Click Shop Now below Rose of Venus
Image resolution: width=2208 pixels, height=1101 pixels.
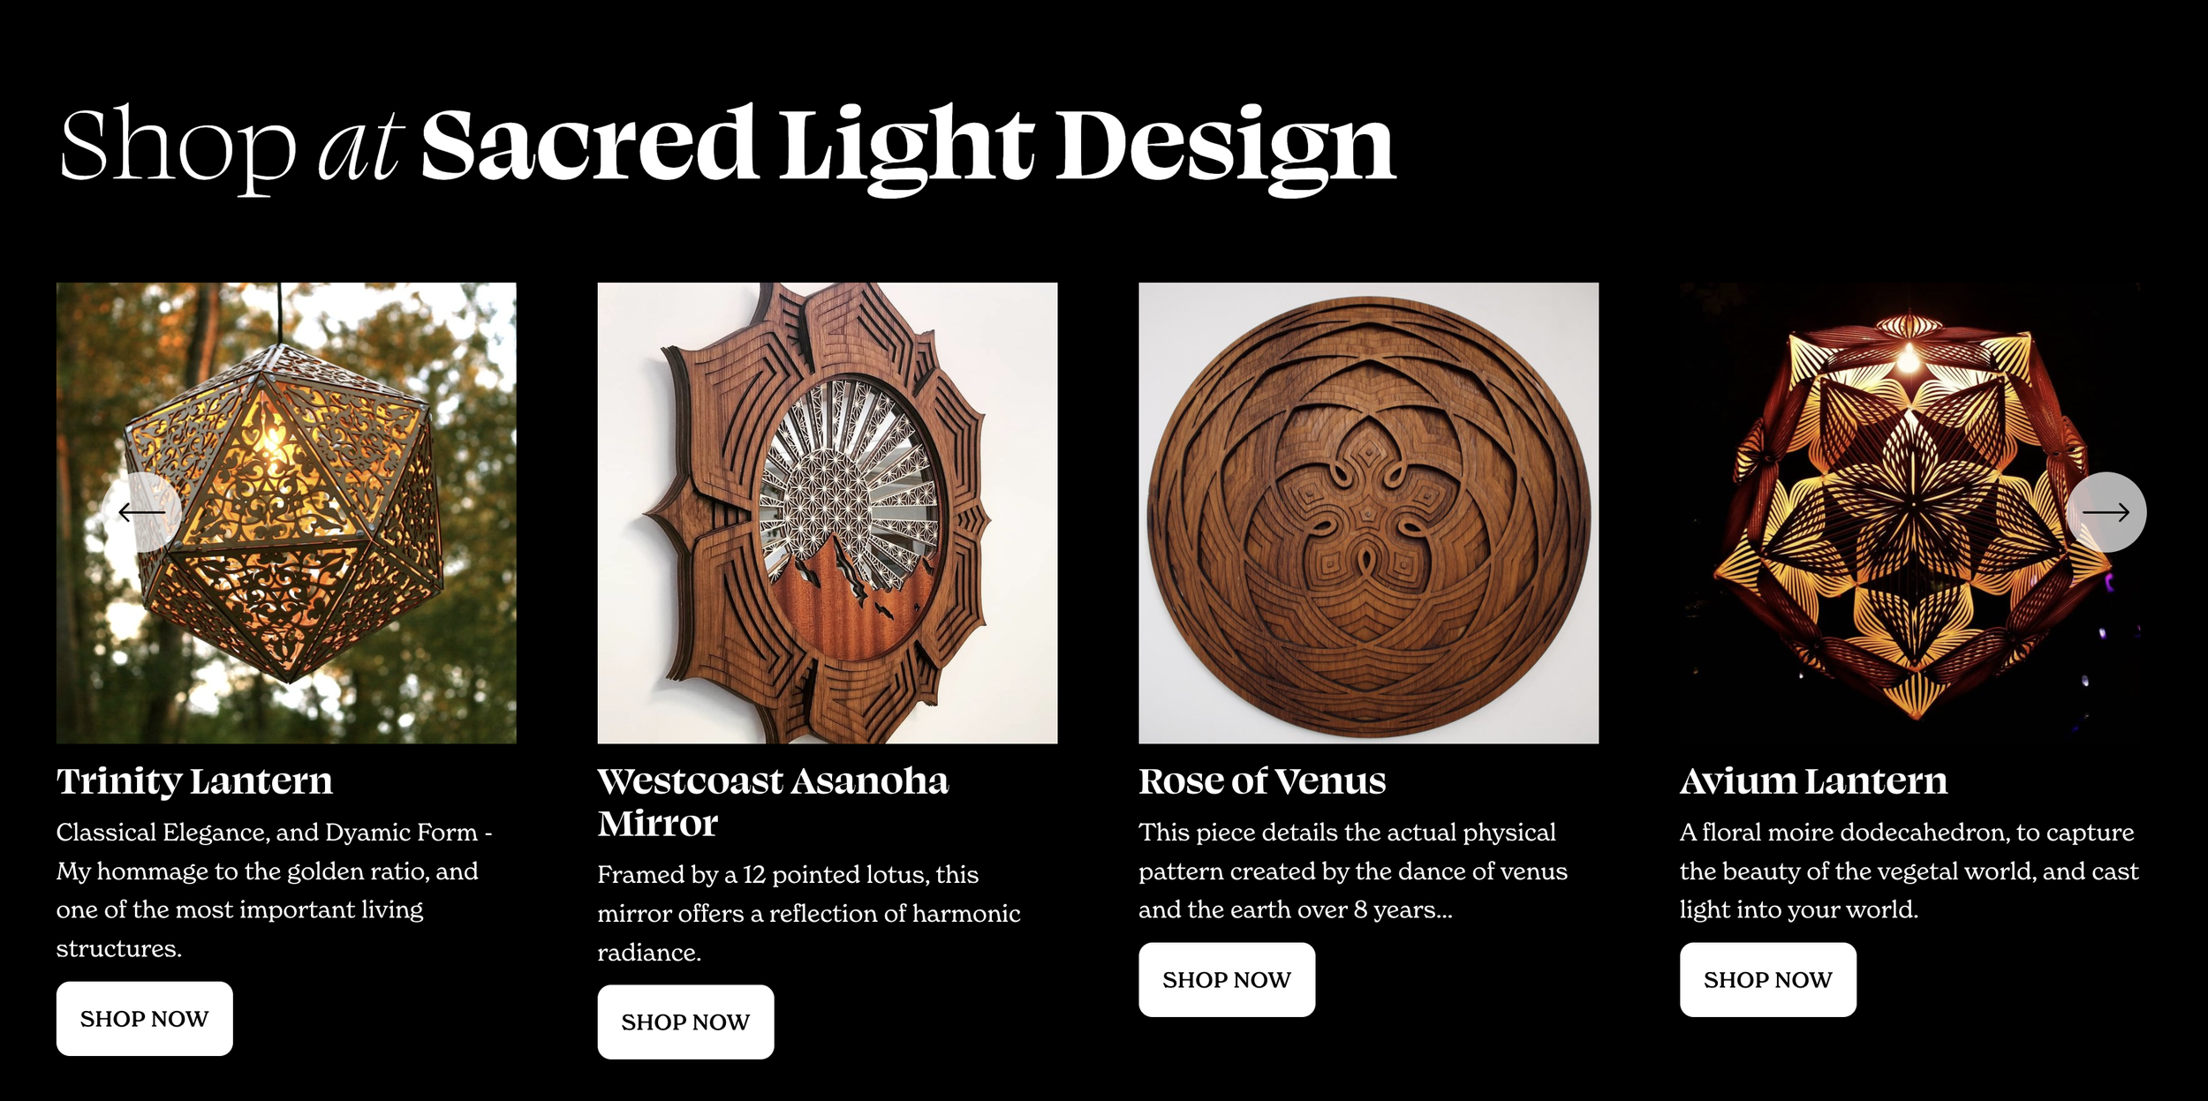pyautogui.click(x=1227, y=980)
